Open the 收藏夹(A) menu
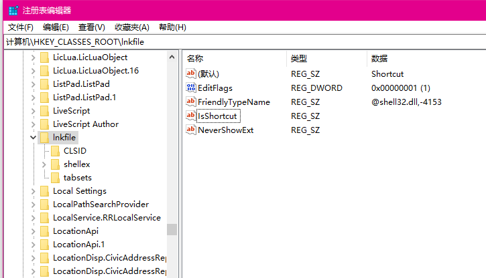Viewport: 486px width, 278px height. (x=132, y=27)
